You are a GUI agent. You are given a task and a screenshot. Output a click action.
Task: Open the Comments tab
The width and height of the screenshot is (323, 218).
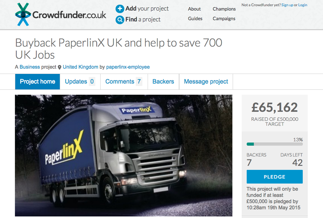124,82
